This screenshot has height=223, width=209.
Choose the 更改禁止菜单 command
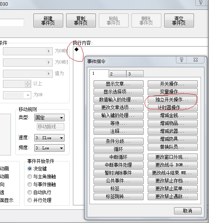click(173, 188)
